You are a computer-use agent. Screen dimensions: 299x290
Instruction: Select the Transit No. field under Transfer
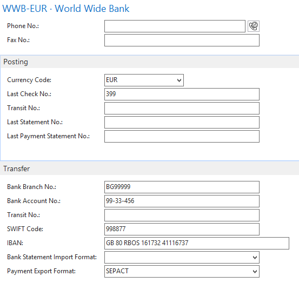pos(182,215)
